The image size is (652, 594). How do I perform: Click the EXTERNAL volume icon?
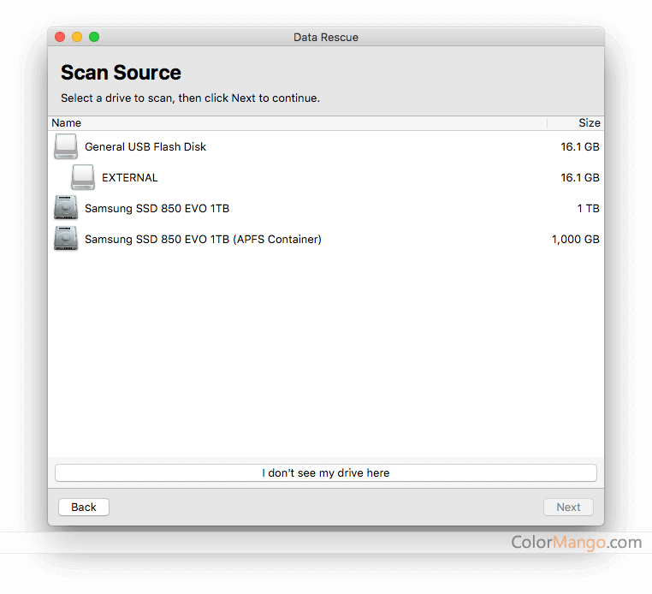pos(83,178)
